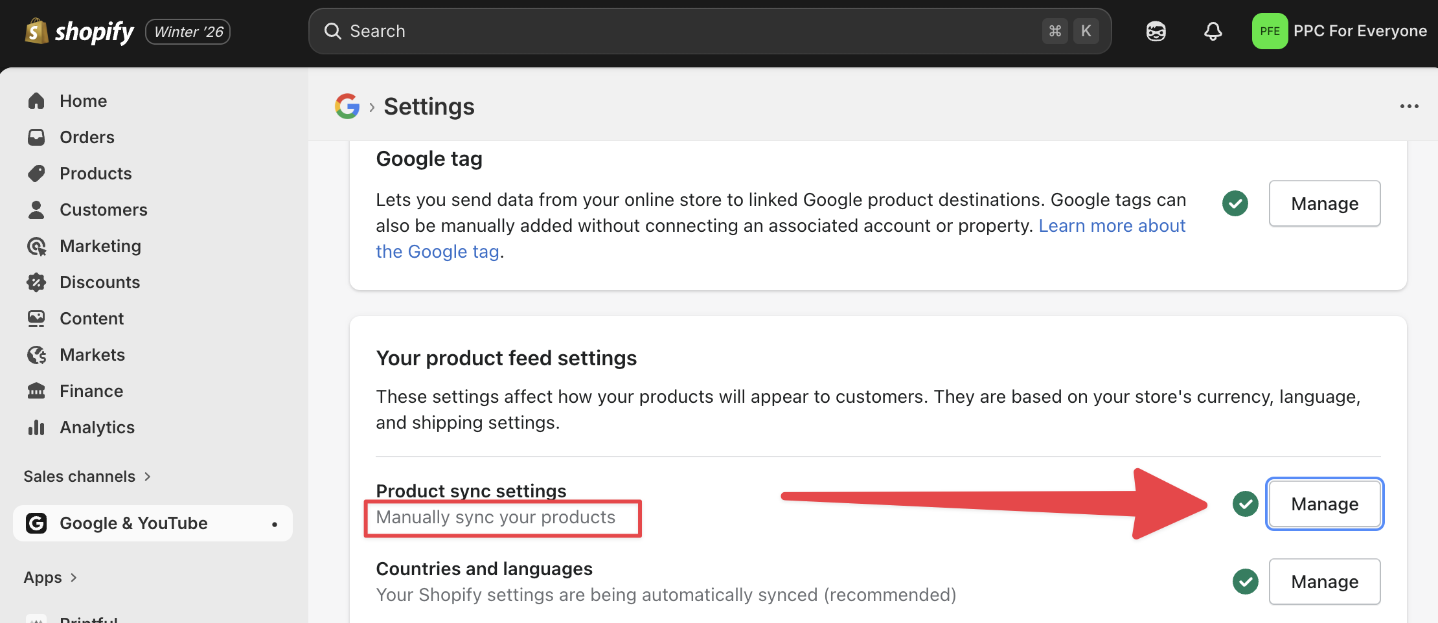Click Manage for Countries and languages
Screen dimensions: 1438x623
click(1325, 582)
